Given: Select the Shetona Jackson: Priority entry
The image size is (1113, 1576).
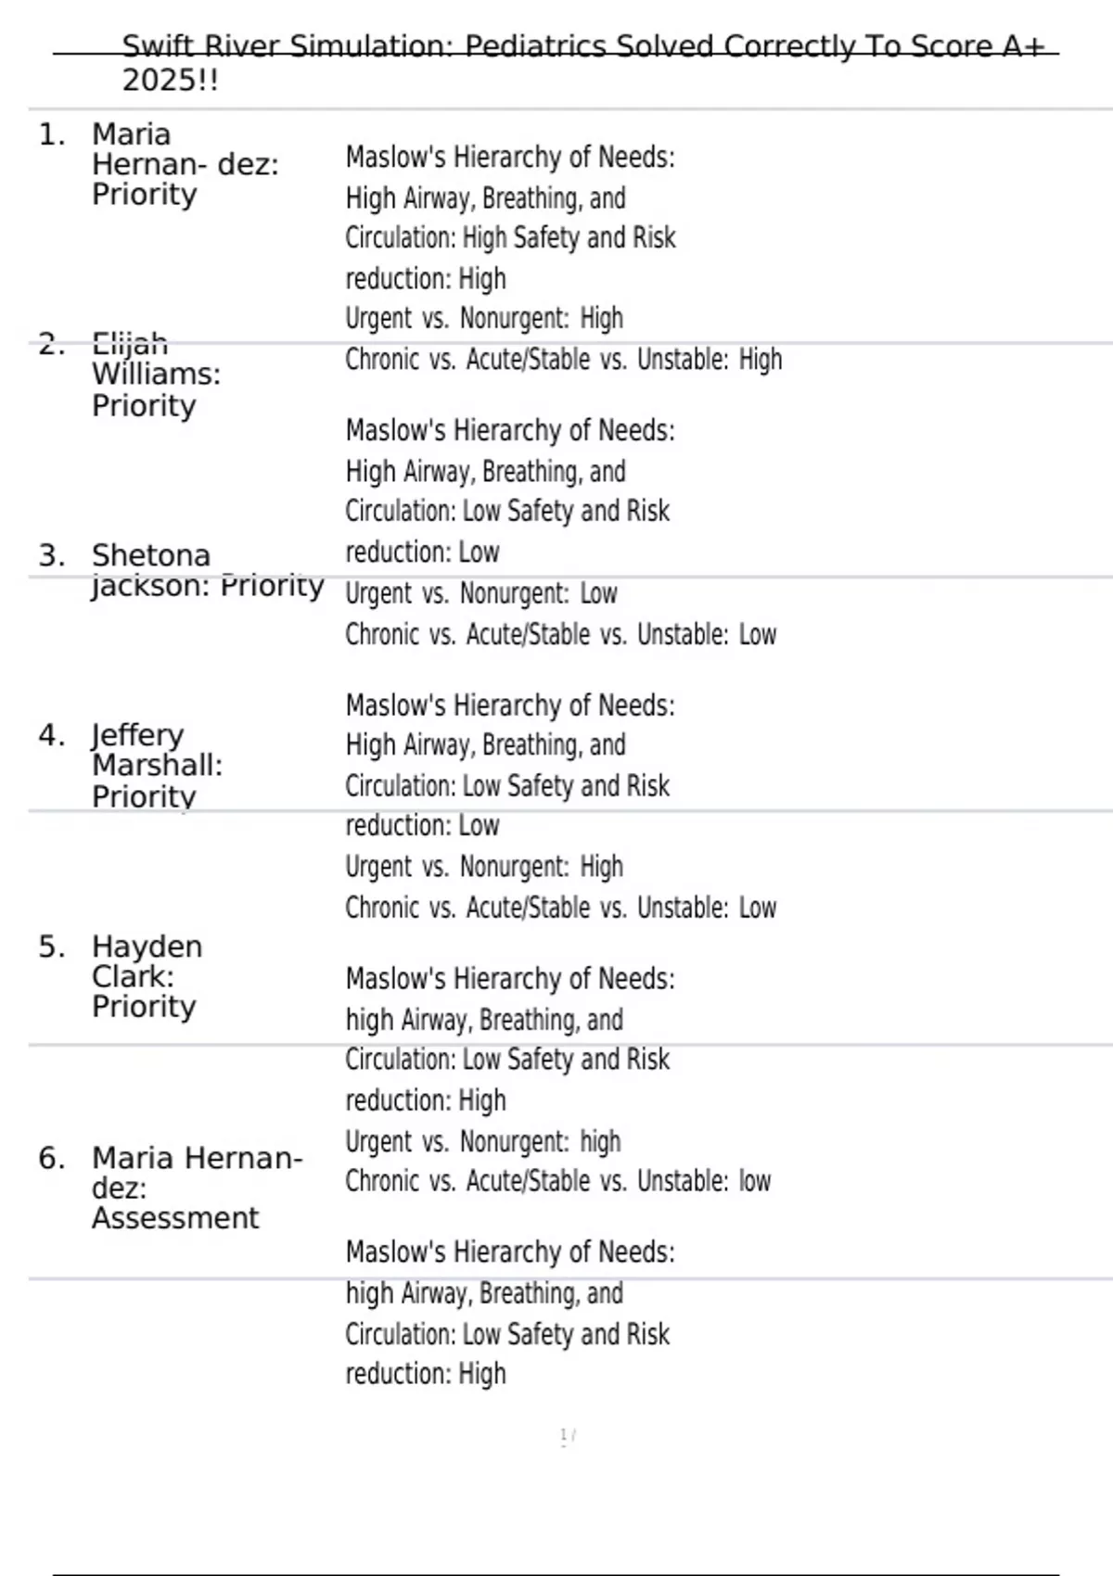Looking at the screenshot, I should coord(207,570).
